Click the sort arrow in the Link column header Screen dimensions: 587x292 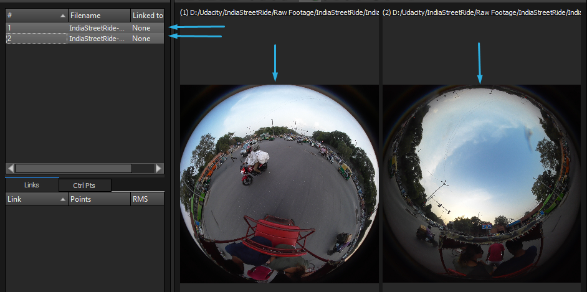[x=62, y=199]
